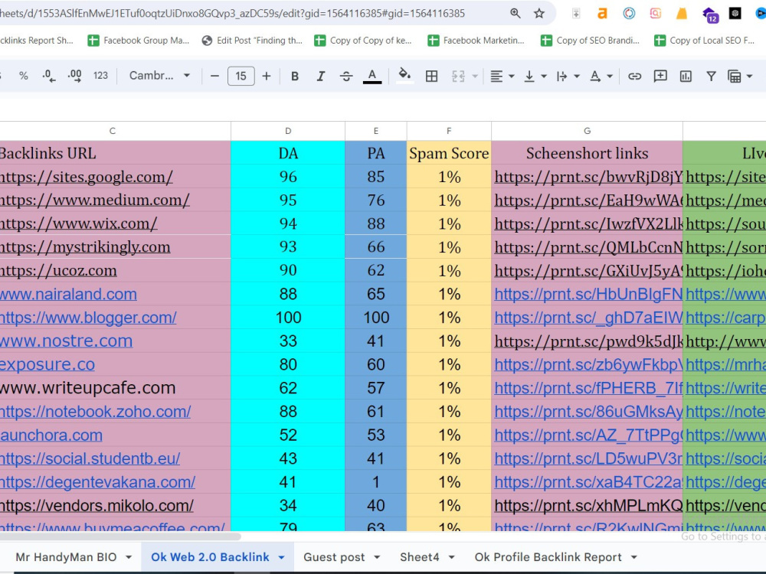Select the www.writeupcafe.com cell
The image size is (766, 574).
(x=115, y=388)
